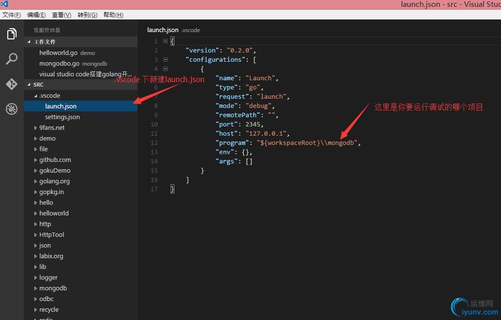Open the 编辑(E) menu

pos(36,15)
